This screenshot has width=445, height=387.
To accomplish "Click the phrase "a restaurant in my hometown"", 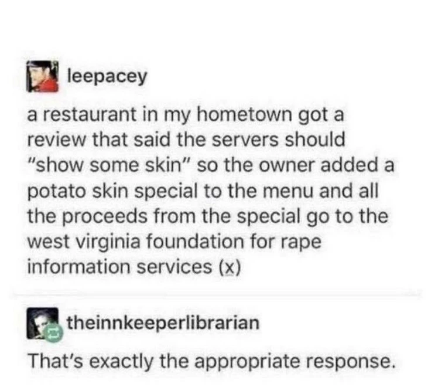I will [159, 116].
